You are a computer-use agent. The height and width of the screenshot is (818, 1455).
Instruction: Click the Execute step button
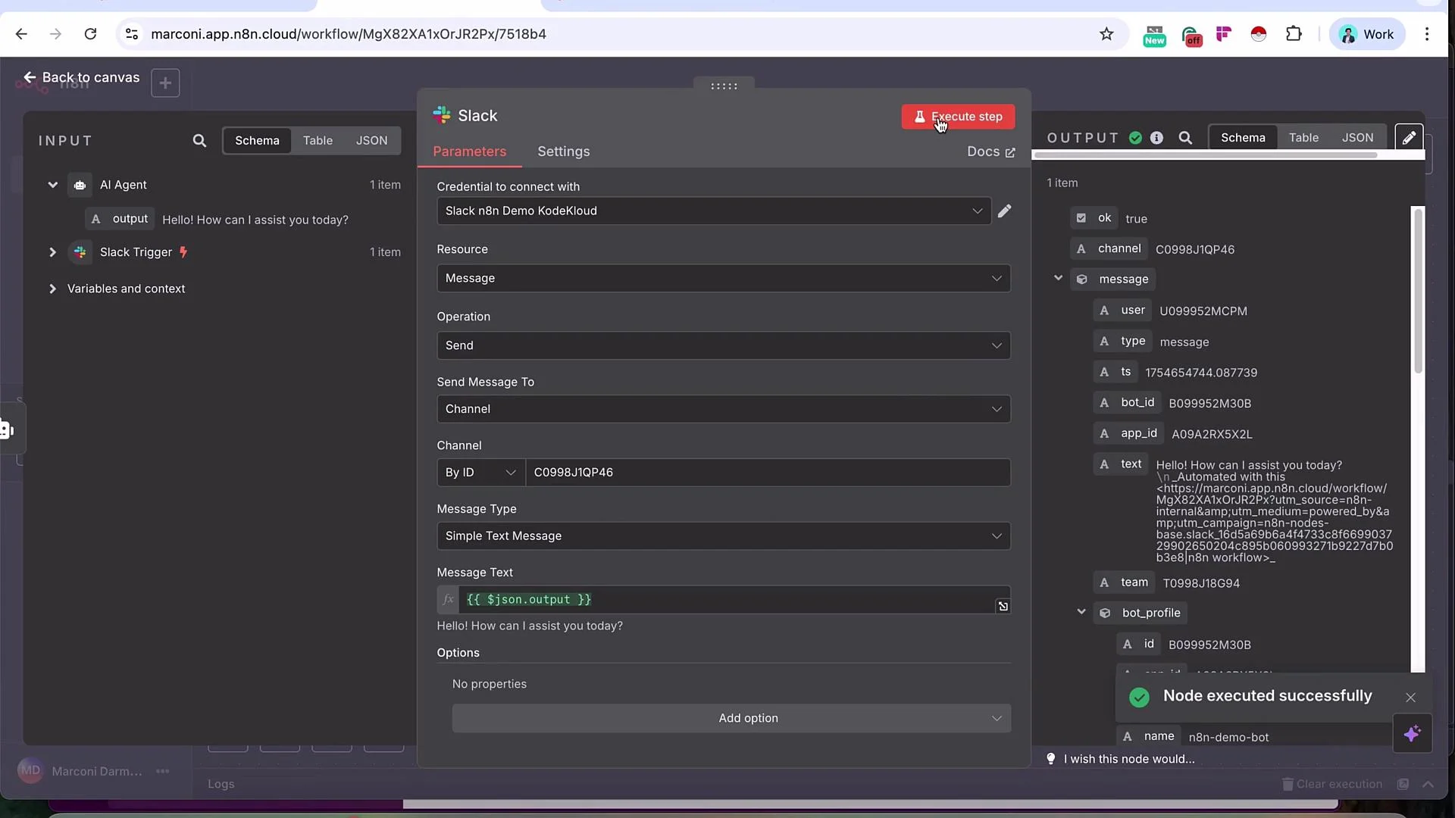[958, 117]
